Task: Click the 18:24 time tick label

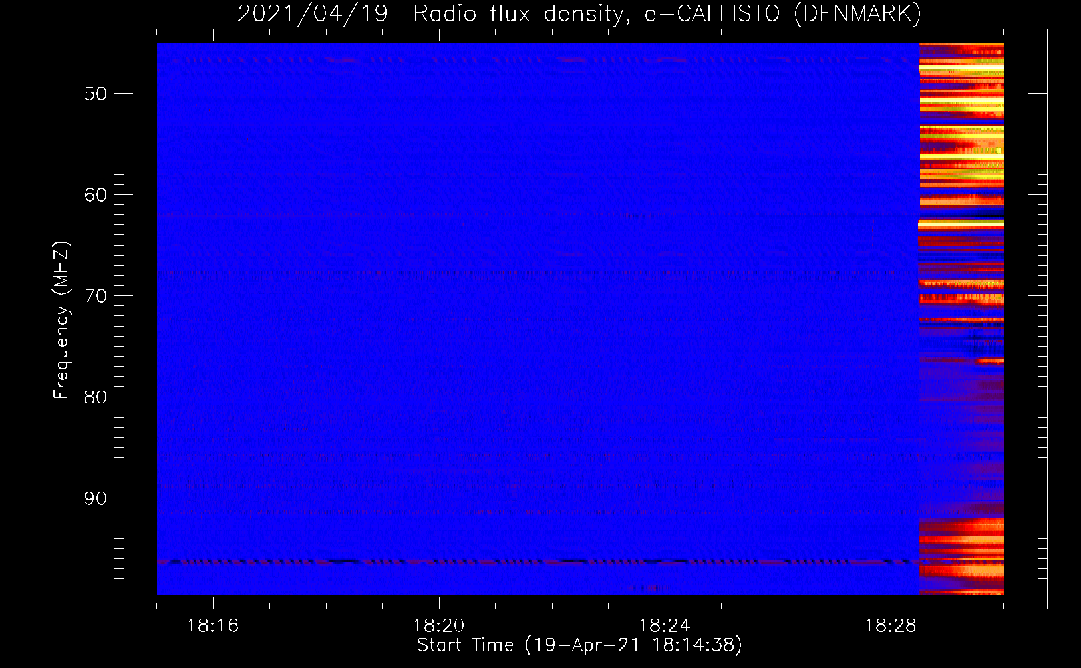Action: point(664,626)
